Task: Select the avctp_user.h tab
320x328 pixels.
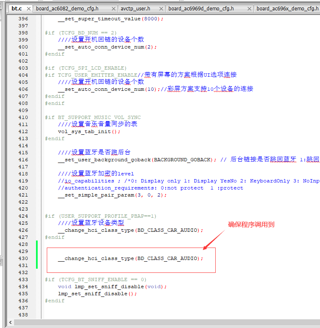Action: point(135,9)
